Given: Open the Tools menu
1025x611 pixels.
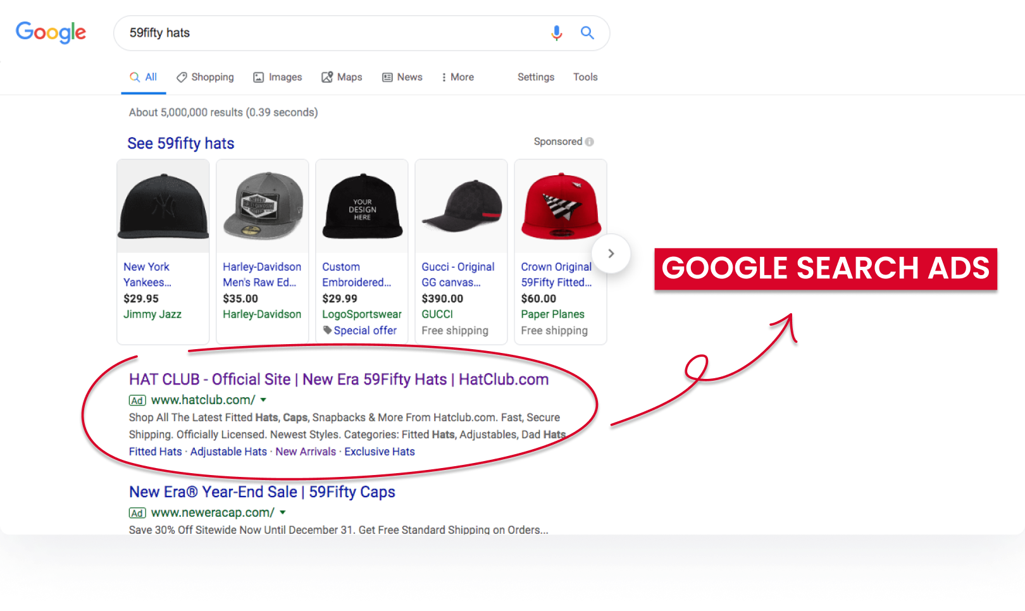Looking at the screenshot, I should click(x=585, y=77).
